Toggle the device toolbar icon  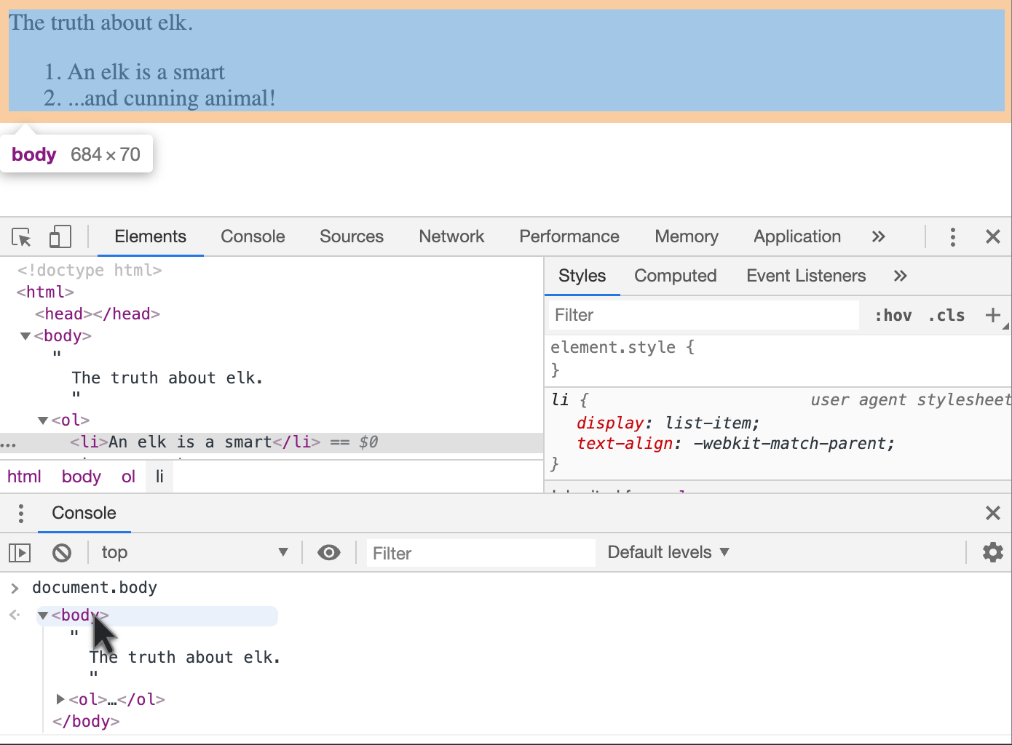pos(60,237)
